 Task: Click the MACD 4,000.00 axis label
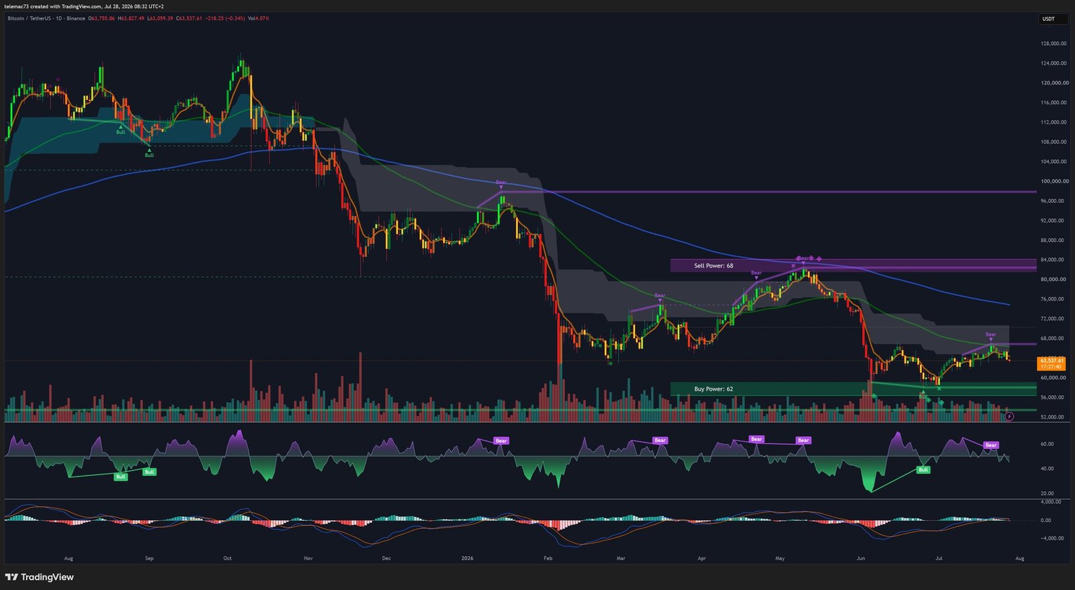tap(1051, 502)
